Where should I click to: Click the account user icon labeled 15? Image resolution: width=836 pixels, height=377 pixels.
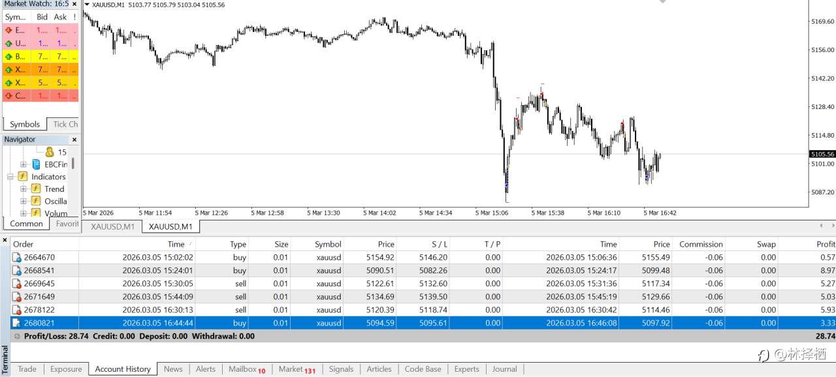coord(50,151)
